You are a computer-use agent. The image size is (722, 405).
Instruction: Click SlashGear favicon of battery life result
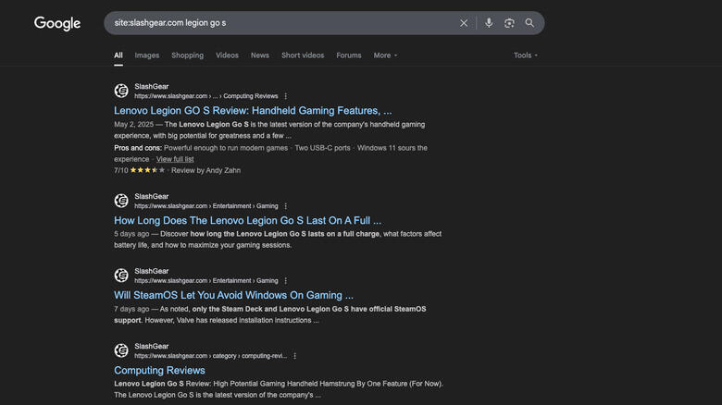121,201
